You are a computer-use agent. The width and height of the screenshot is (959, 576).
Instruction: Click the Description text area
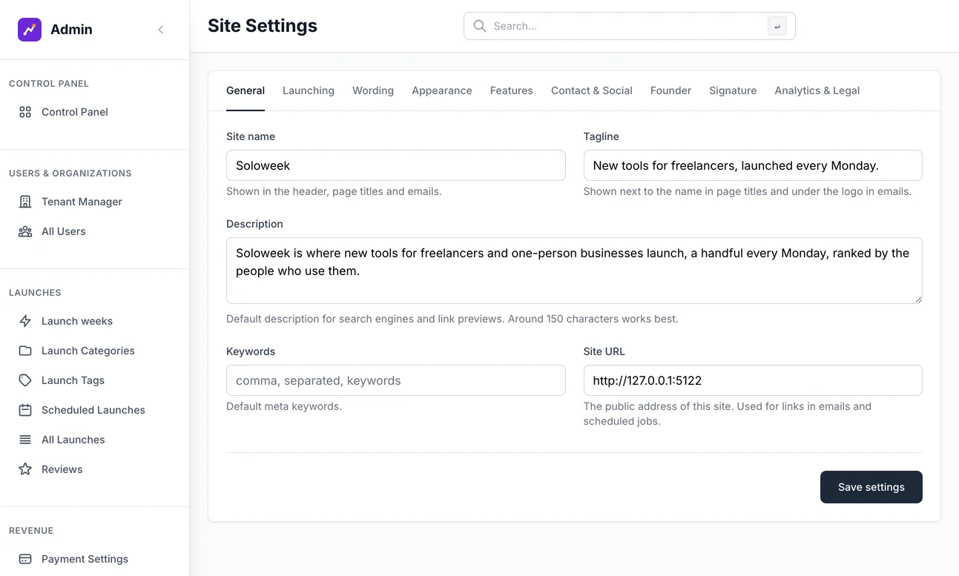click(x=574, y=271)
